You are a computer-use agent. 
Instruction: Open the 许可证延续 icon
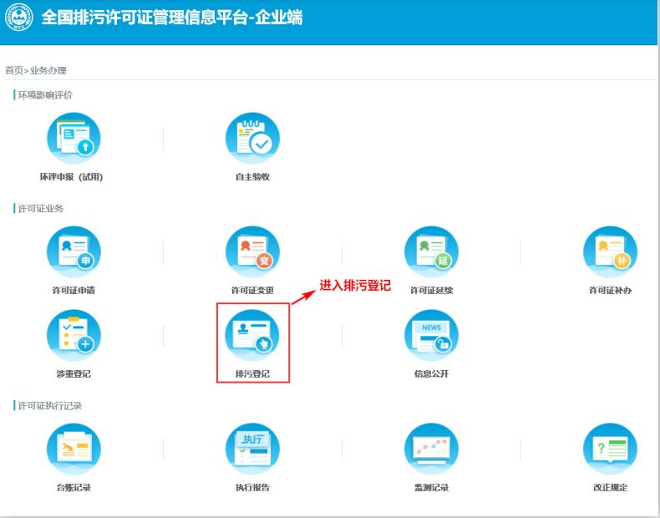pyautogui.click(x=431, y=252)
